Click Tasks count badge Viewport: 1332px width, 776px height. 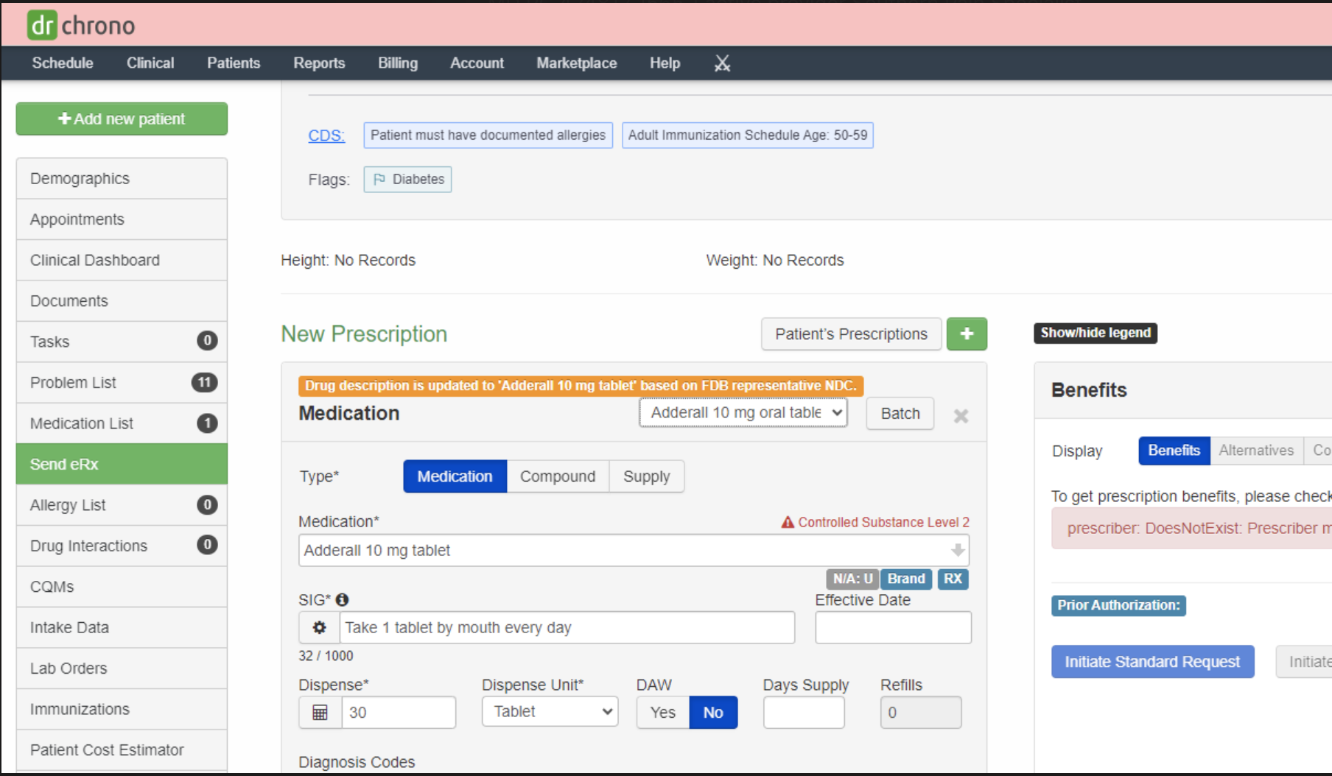(x=207, y=341)
